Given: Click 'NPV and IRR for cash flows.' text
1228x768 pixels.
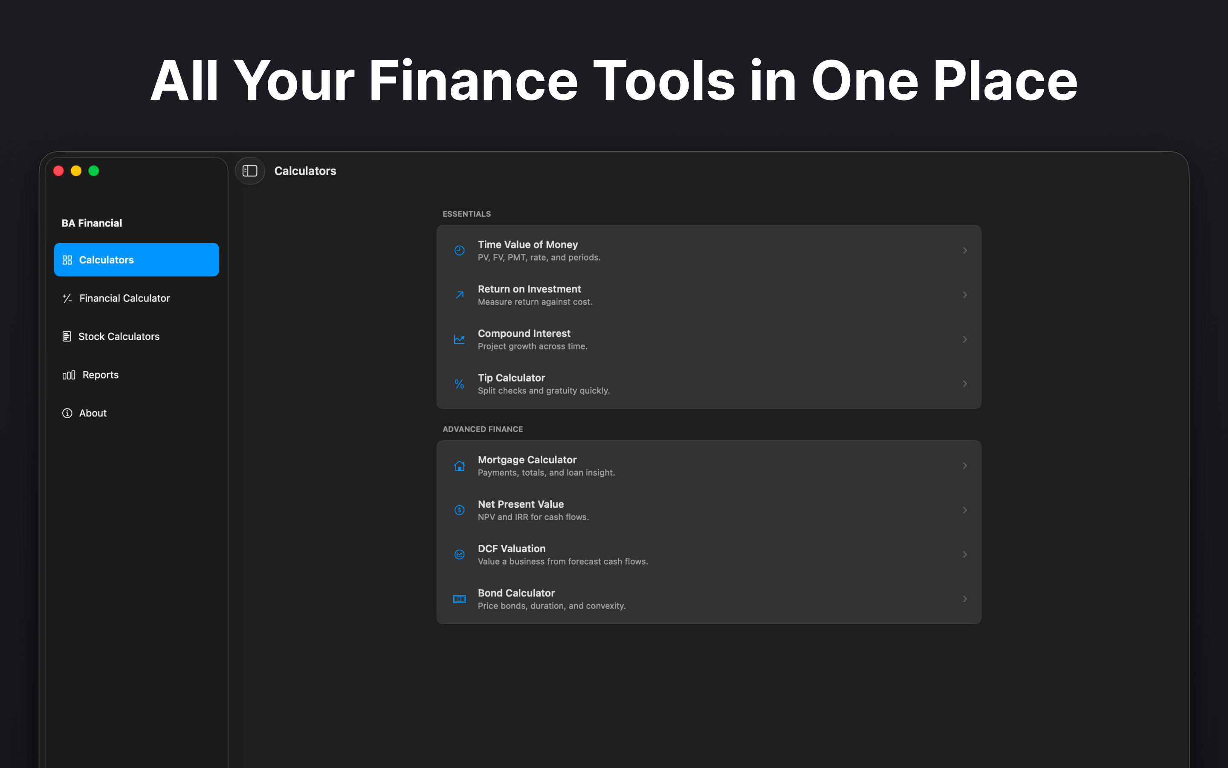Looking at the screenshot, I should click(x=533, y=517).
